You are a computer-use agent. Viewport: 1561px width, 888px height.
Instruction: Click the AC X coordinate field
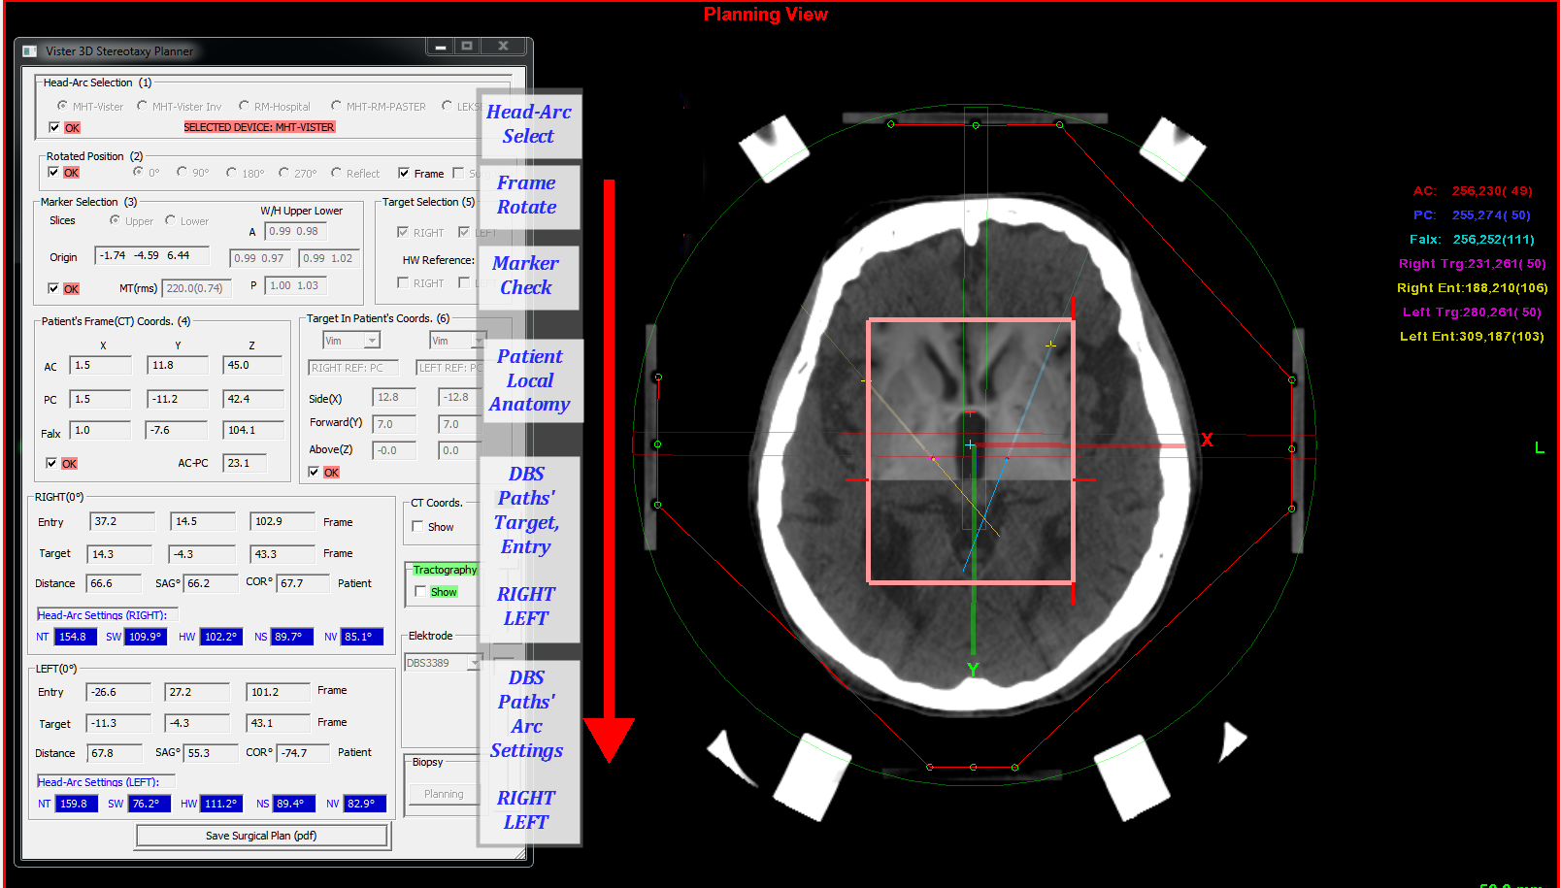click(x=100, y=366)
